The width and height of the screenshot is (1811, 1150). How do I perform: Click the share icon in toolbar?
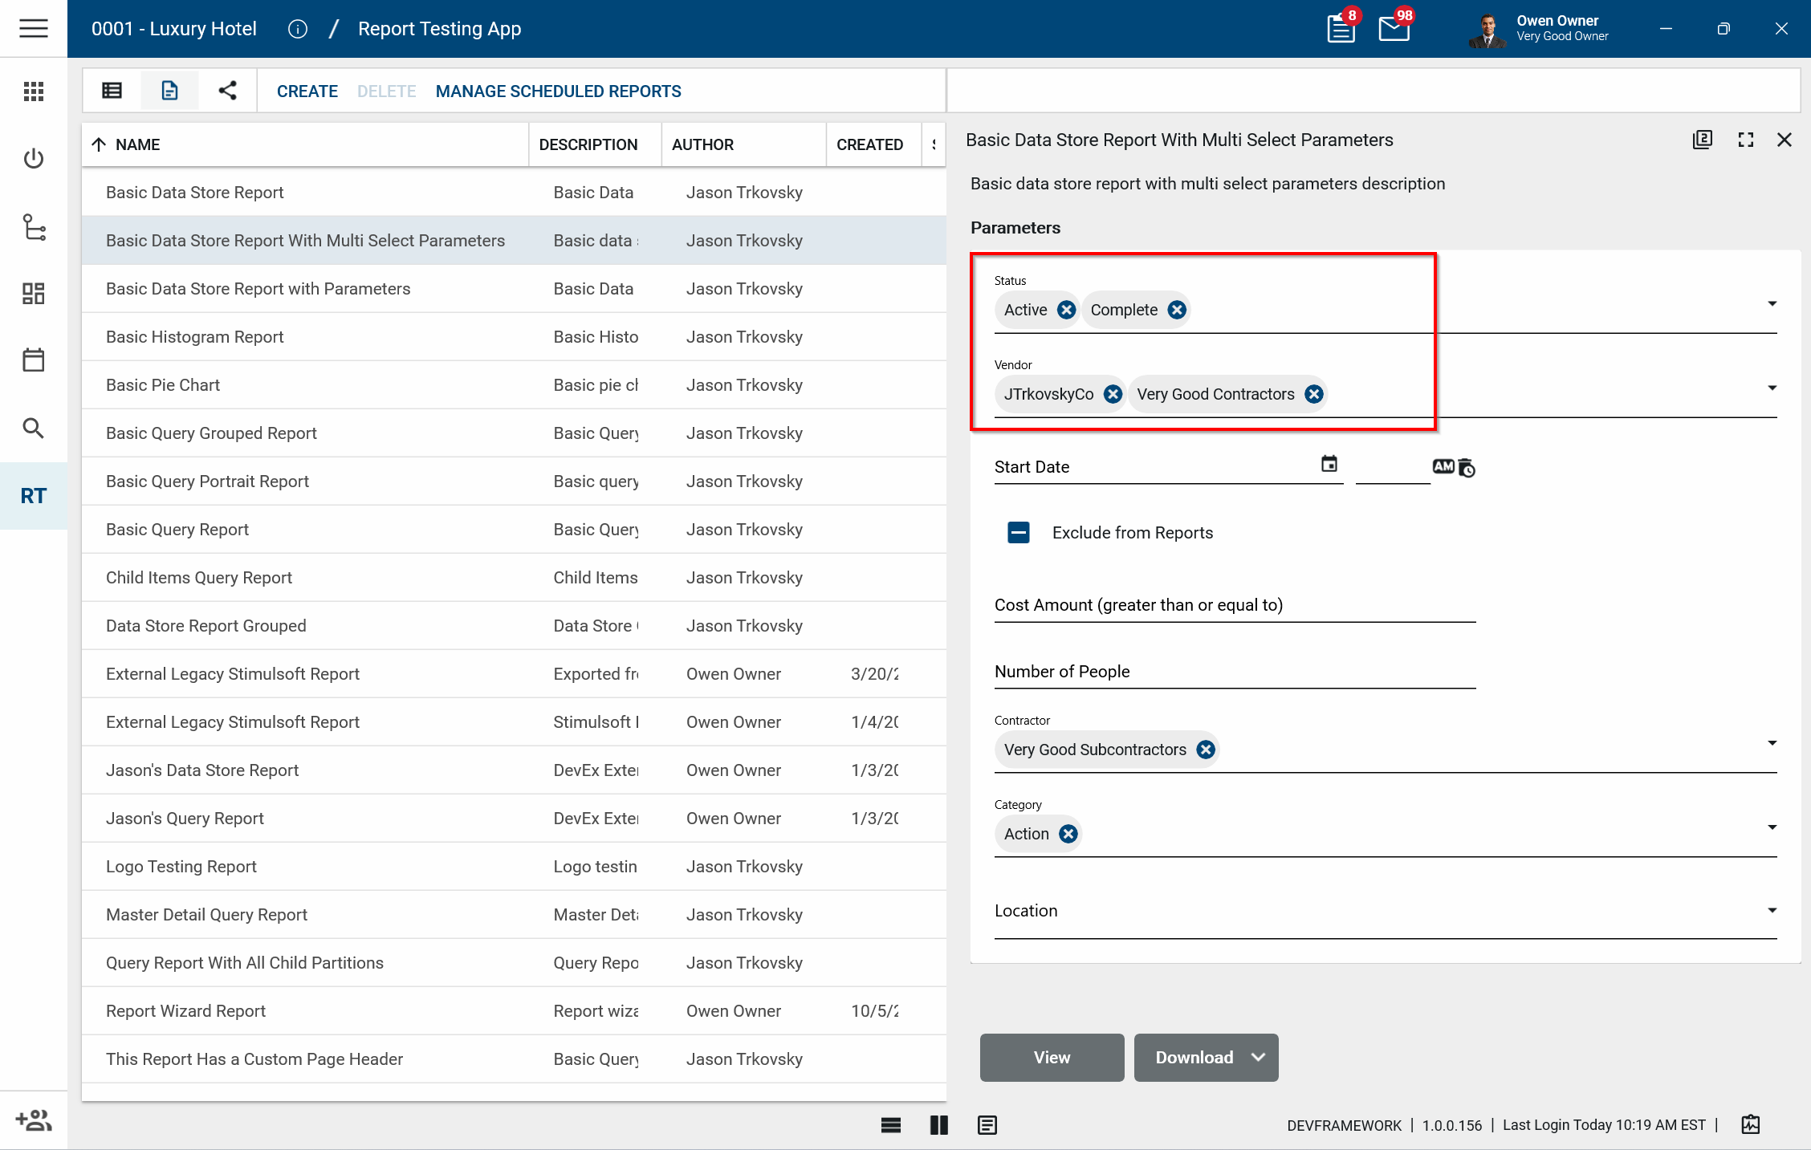pos(227,91)
